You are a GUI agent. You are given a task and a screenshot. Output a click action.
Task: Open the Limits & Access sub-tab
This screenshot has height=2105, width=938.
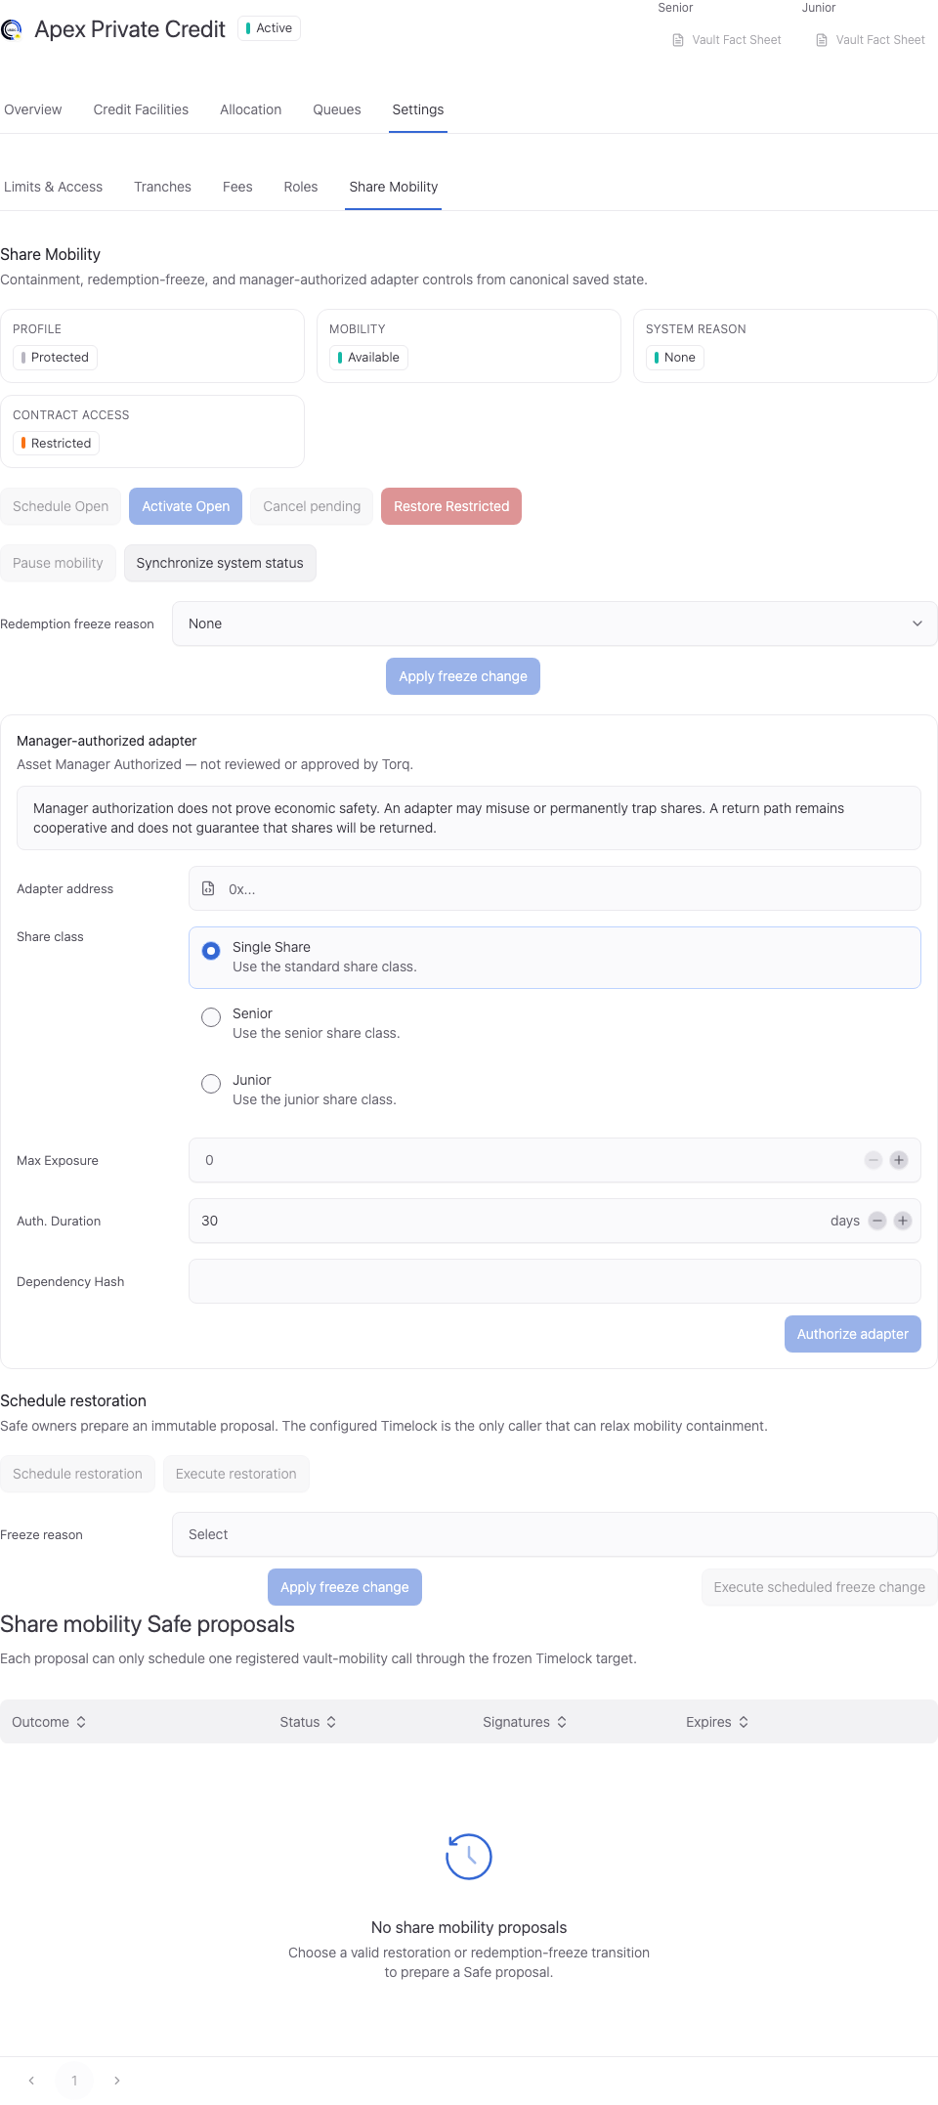[54, 187]
